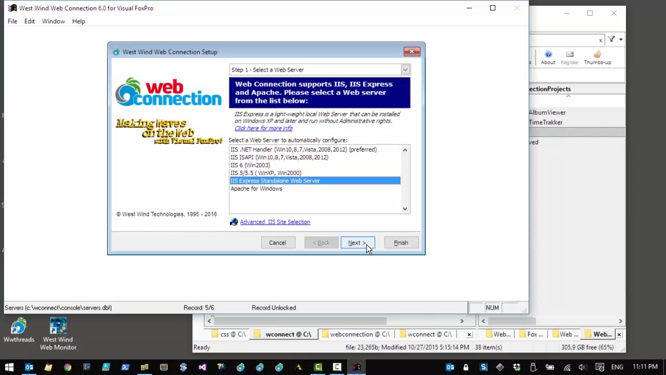Click the 'Click here for more info' link
Viewport: 666px width, 375px height.
263,128
